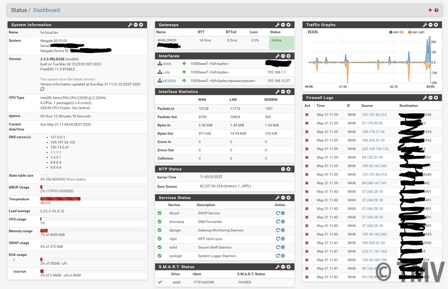448x289 pixels.
Task: Close the Interfaces widget
Action: [288, 56]
